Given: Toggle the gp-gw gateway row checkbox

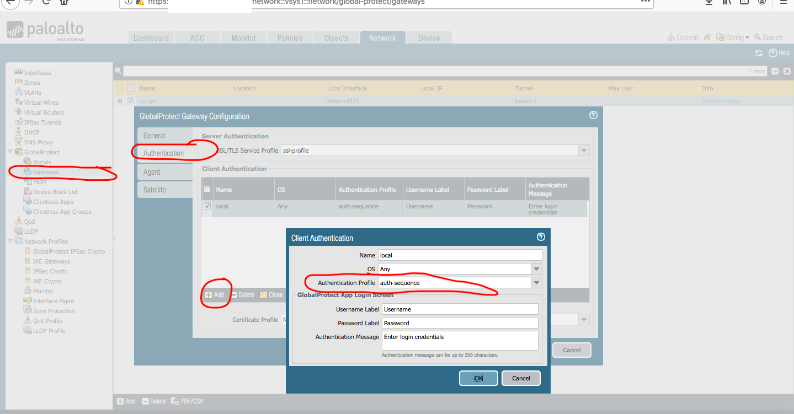Looking at the screenshot, I should [131, 101].
